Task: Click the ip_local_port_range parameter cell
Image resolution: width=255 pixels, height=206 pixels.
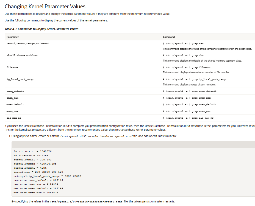Action: click(x=21, y=79)
